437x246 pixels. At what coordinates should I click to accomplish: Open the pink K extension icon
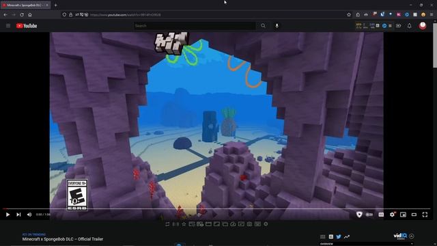(399, 14)
